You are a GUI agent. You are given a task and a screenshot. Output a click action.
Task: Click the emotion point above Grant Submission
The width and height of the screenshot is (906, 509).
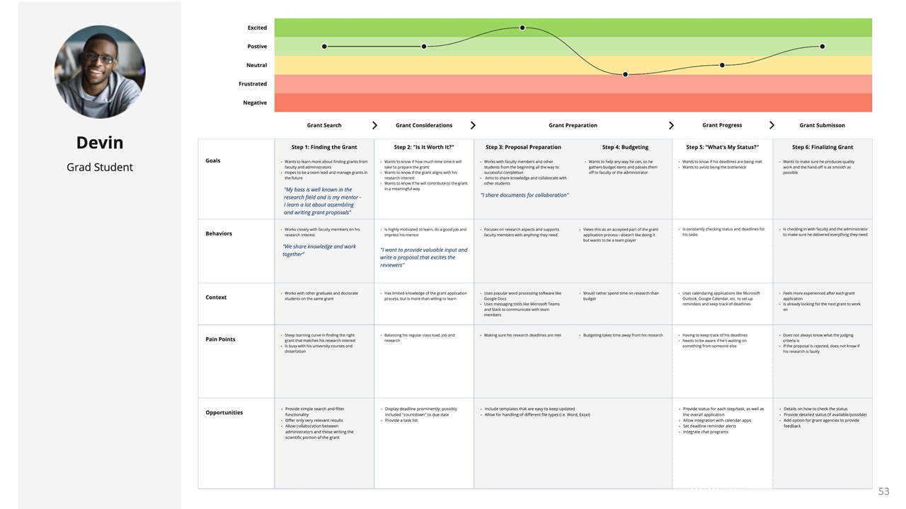tap(822, 47)
